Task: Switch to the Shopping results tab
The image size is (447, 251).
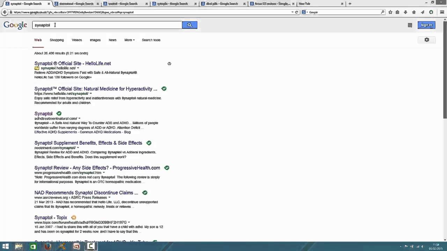Action: tap(57, 40)
